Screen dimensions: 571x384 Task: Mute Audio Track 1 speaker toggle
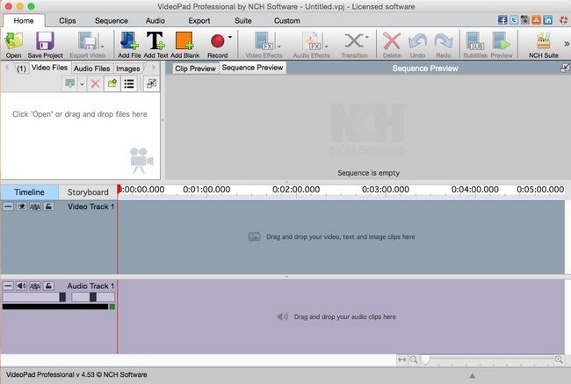pyautogui.click(x=21, y=286)
